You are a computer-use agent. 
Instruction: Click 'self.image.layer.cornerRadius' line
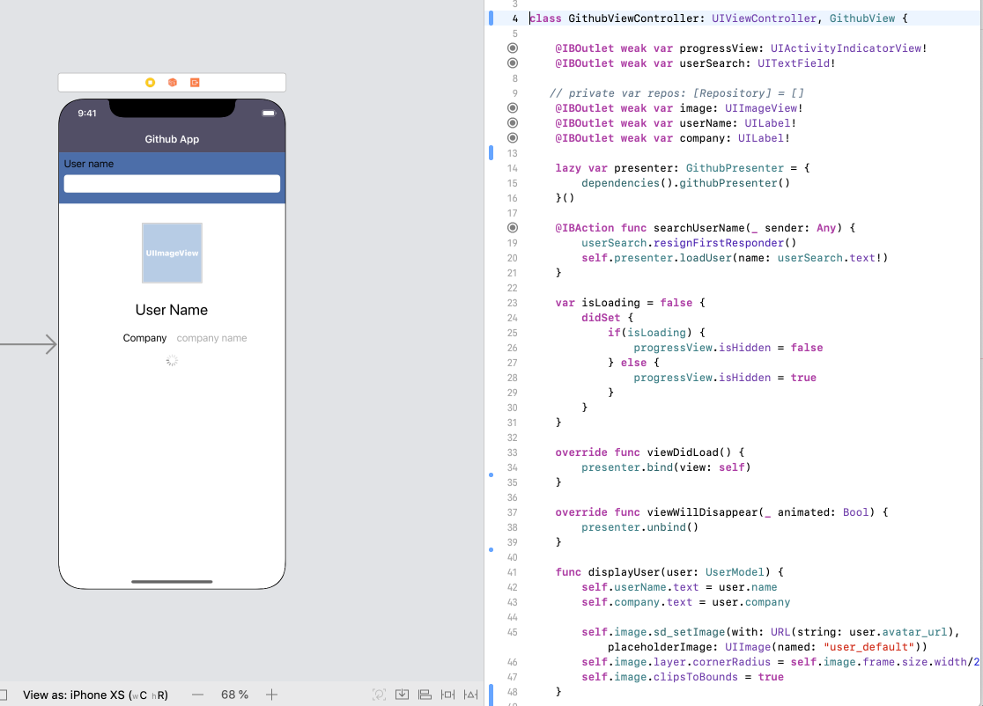point(780,662)
